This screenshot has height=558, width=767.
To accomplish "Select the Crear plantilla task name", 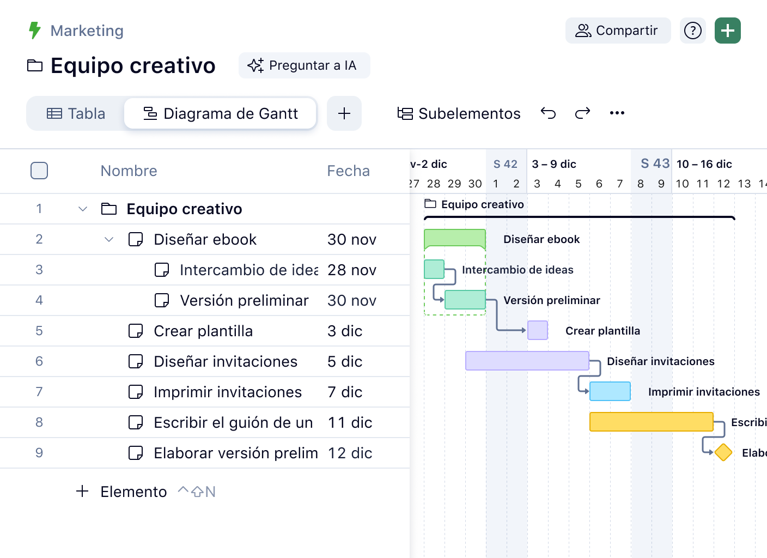I will [x=203, y=331].
